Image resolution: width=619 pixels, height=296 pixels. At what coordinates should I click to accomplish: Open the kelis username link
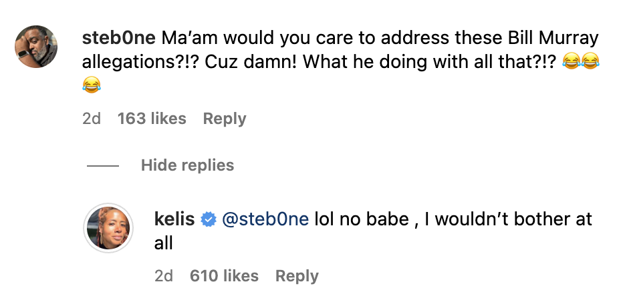(x=175, y=219)
